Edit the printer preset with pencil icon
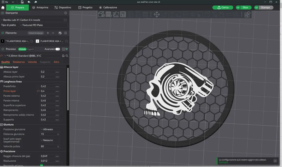The width and height of the screenshot is (282, 167). click(x=65, y=20)
